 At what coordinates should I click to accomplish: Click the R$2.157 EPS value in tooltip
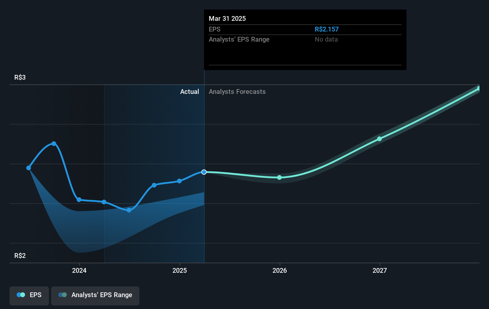tap(326, 29)
